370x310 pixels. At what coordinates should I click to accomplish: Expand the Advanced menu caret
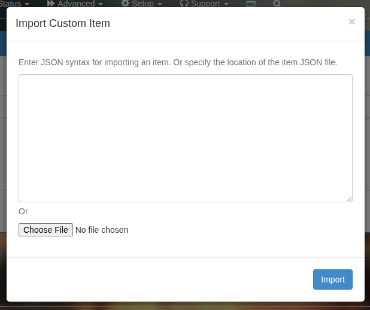101,4
